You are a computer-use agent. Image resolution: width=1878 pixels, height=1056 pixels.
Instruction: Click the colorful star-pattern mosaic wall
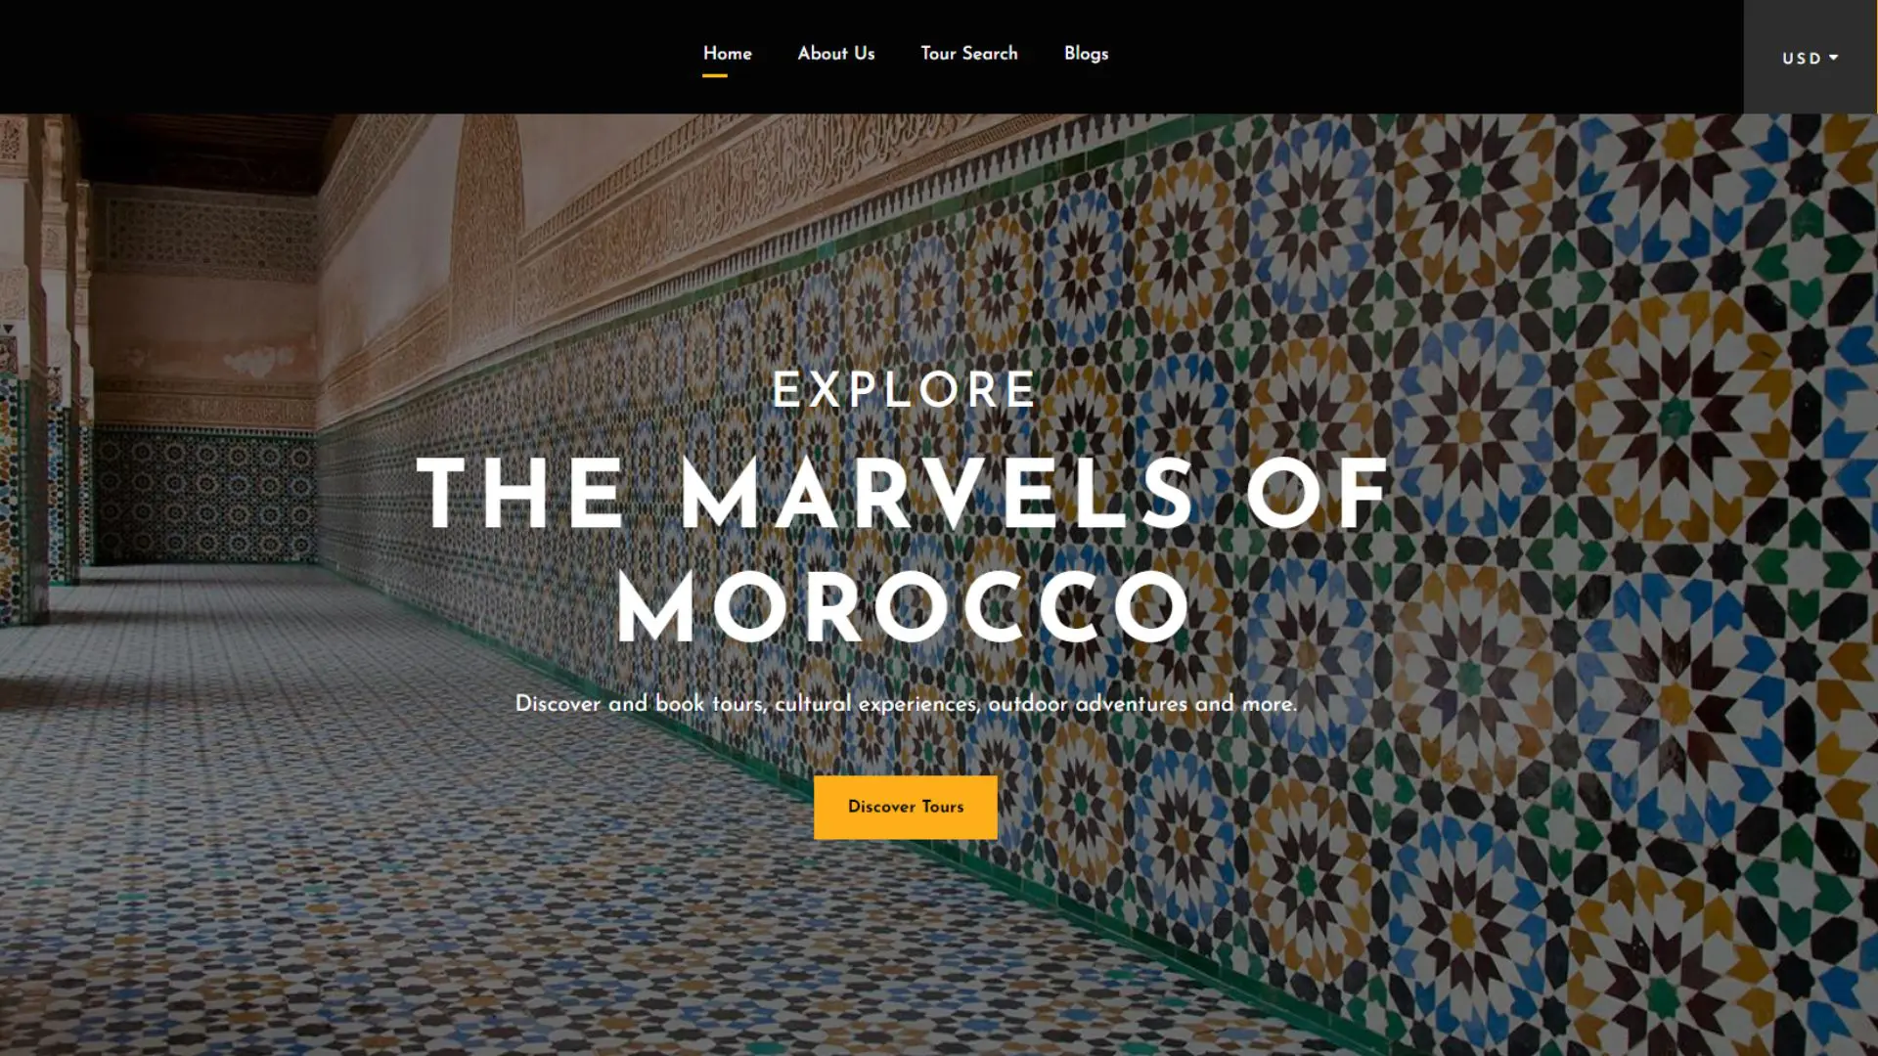point(1467,538)
